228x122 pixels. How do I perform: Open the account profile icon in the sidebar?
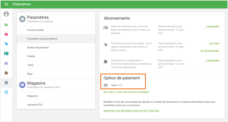tap(6, 14)
